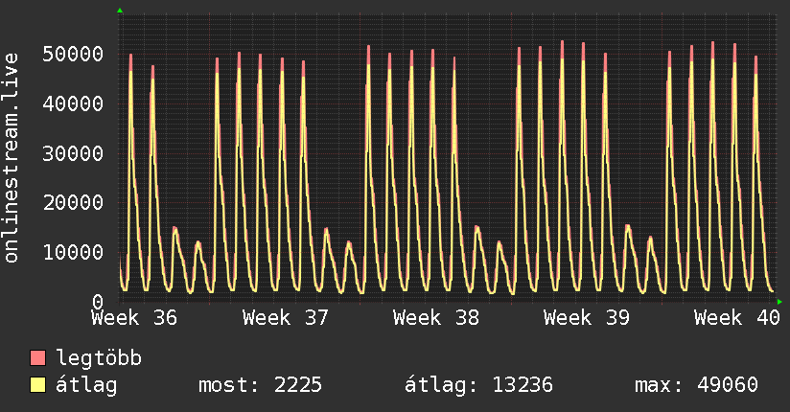Click the 'most: 2225' value
The height and width of the screenshot is (412, 790).
260,385
